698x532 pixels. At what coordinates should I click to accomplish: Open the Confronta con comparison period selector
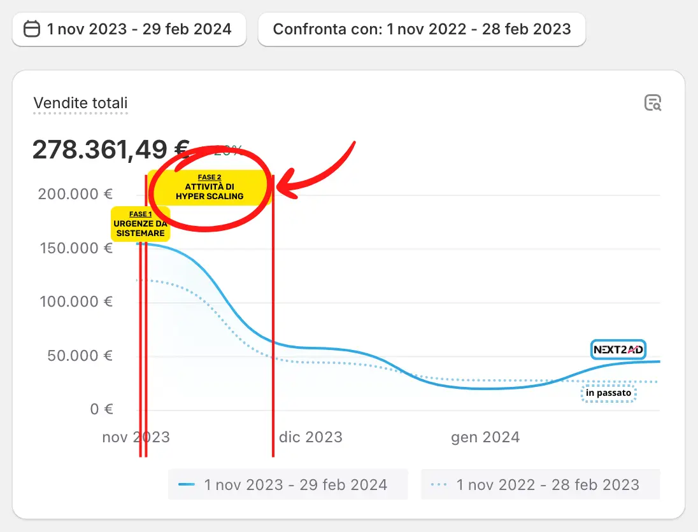[422, 29]
